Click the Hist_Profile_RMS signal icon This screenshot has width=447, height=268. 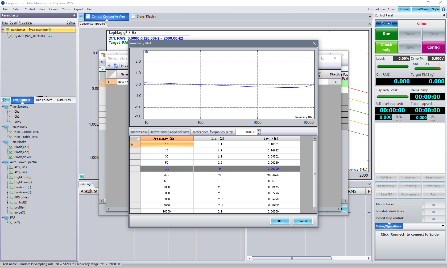click(11, 137)
